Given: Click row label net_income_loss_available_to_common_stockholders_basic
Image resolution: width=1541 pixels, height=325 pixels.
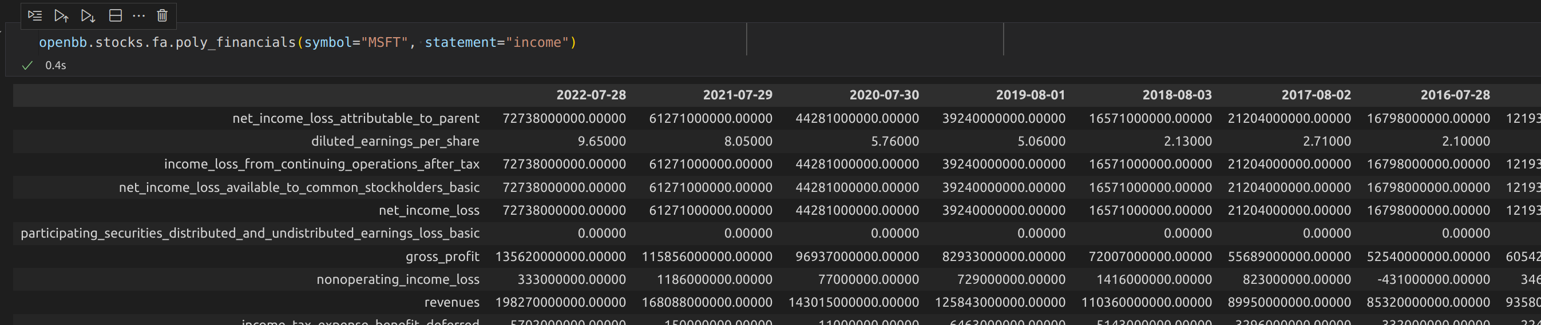Looking at the screenshot, I should 299,187.
